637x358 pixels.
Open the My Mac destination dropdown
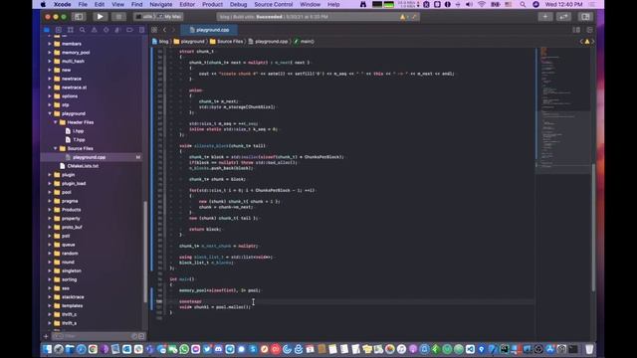click(170, 17)
